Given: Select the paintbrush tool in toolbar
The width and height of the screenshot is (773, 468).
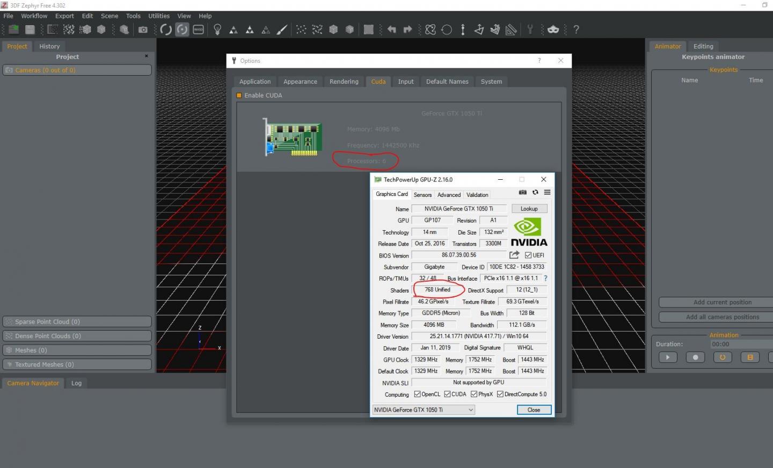Looking at the screenshot, I should click(x=282, y=30).
